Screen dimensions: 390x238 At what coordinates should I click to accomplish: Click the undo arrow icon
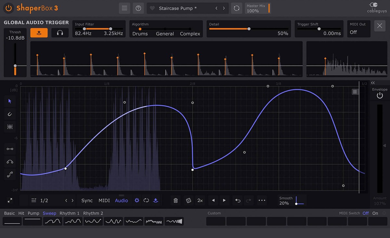coord(238,201)
